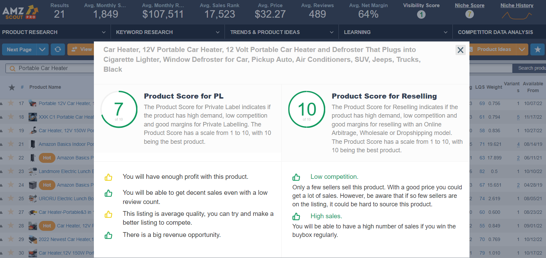Image resolution: width=546 pixels, height=258 pixels.
Task: Toggle the favorite star for row 17
Action: (12, 103)
